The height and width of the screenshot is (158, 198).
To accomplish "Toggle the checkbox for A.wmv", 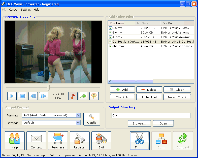I will click(x=110, y=37).
